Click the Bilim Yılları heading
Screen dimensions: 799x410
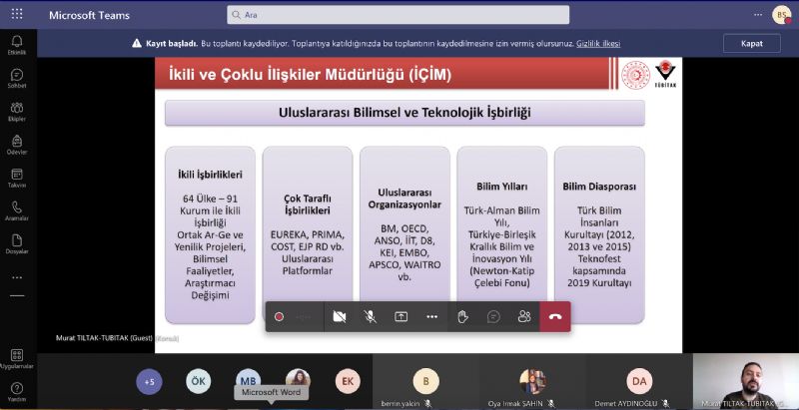pos(502,187)
